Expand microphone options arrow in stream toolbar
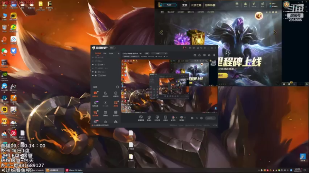 point(177,118)
